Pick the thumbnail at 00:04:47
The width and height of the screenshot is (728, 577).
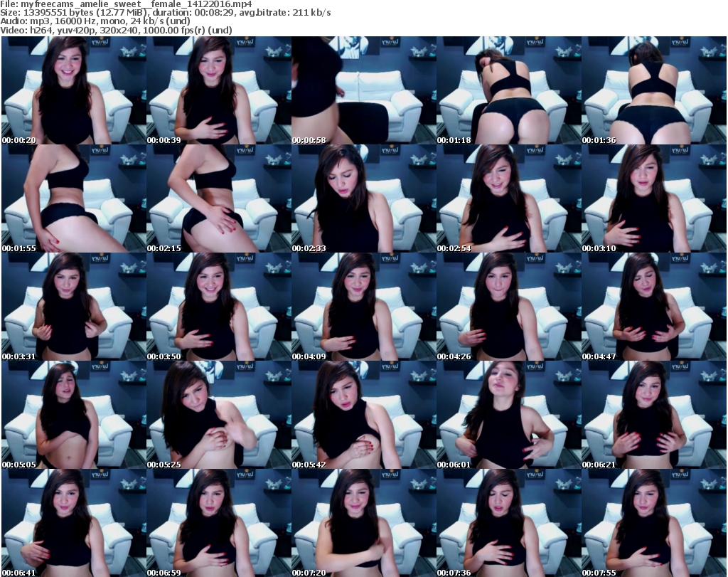point(654,307)
